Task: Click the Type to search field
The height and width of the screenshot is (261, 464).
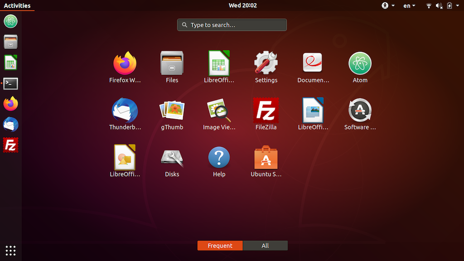Action: [232, 25]
